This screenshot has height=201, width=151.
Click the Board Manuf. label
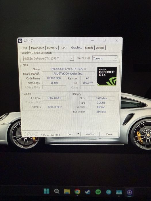click(x=31, y=74)
